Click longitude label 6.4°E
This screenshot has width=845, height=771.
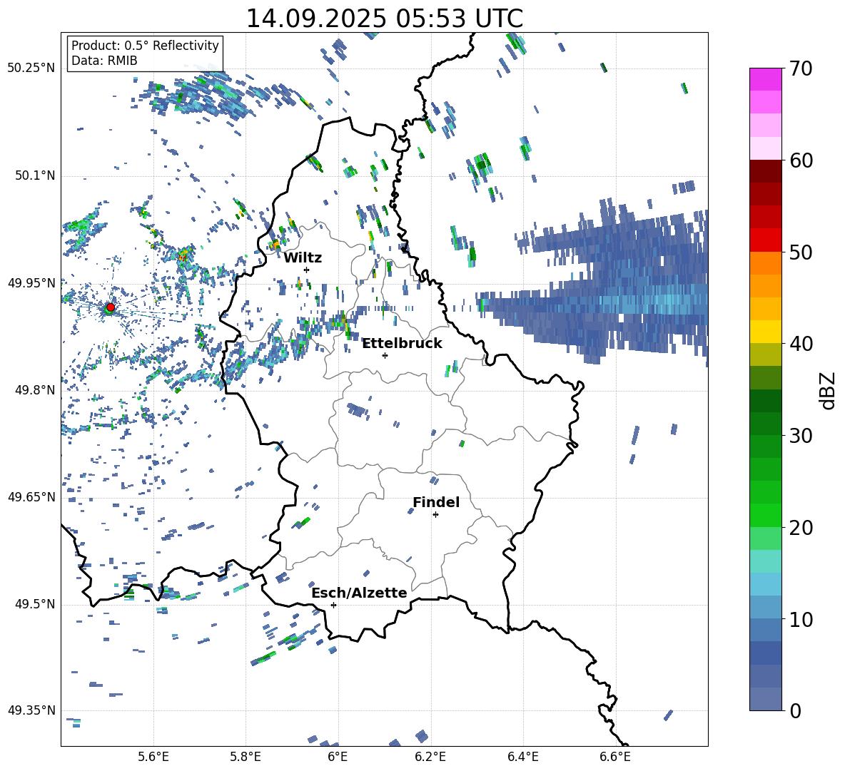point(522,757)
